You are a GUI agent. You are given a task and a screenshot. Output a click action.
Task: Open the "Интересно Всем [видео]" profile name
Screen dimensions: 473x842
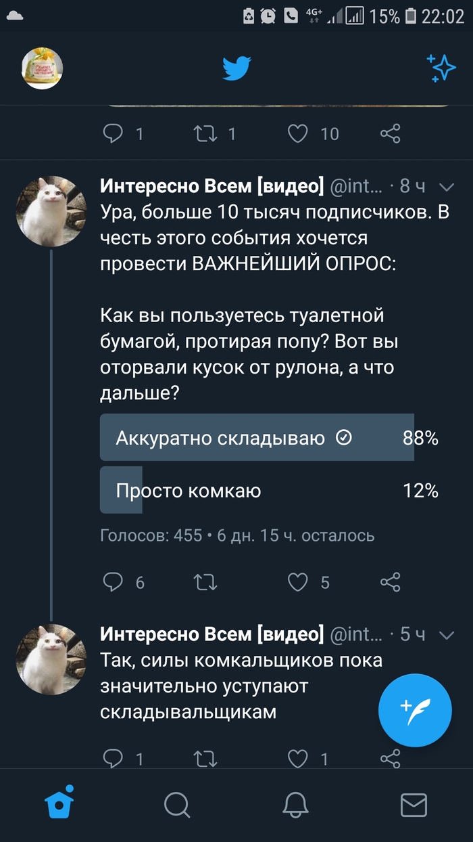(x=211, y=186)
